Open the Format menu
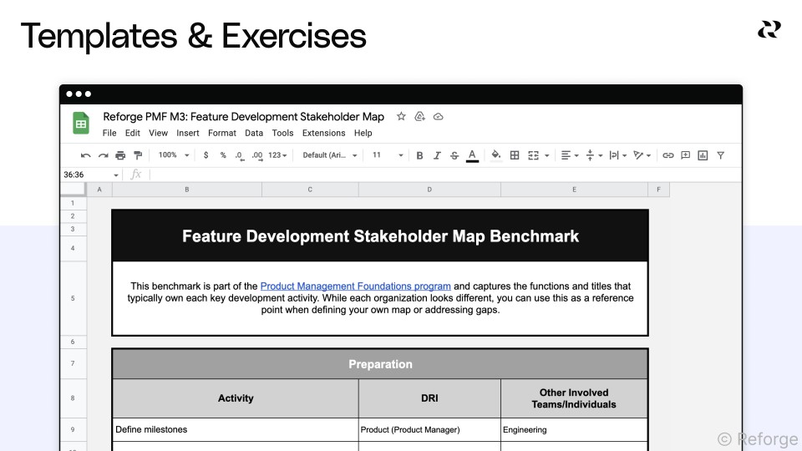The height and width of the screenshot is (451, 802). click(x=222, y=133)
